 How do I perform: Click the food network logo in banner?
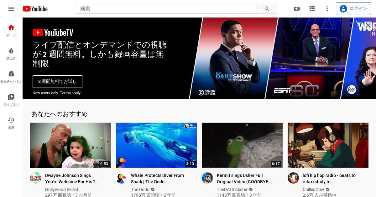pyautogui.click(x=352, y=90)
